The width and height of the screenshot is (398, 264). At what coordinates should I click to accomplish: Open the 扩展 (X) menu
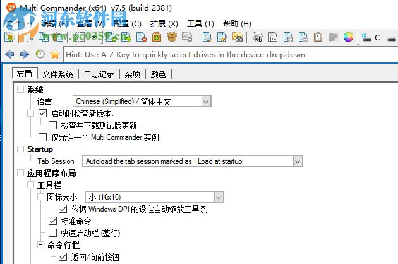click(x=164, y=24)
